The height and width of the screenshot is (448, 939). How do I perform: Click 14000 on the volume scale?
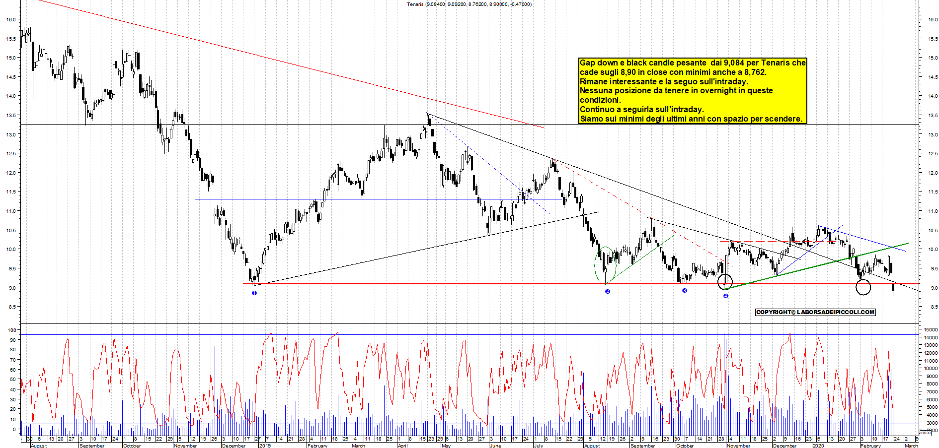point(931,337)
